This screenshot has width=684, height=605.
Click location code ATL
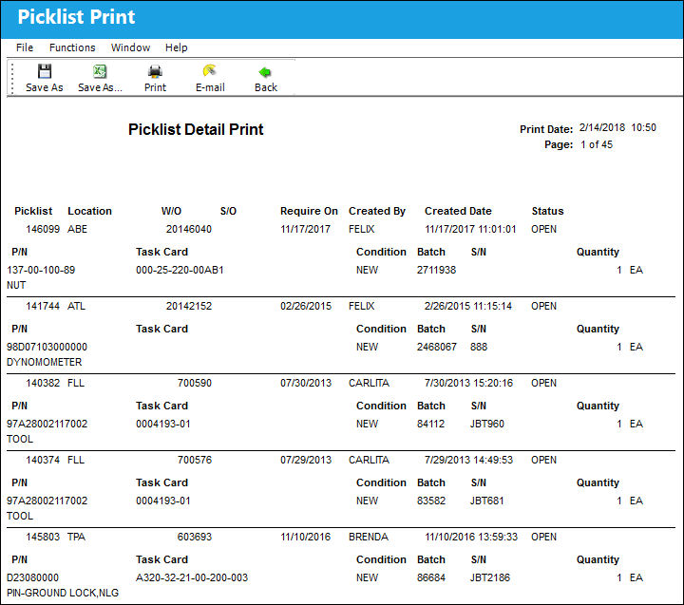76,306
